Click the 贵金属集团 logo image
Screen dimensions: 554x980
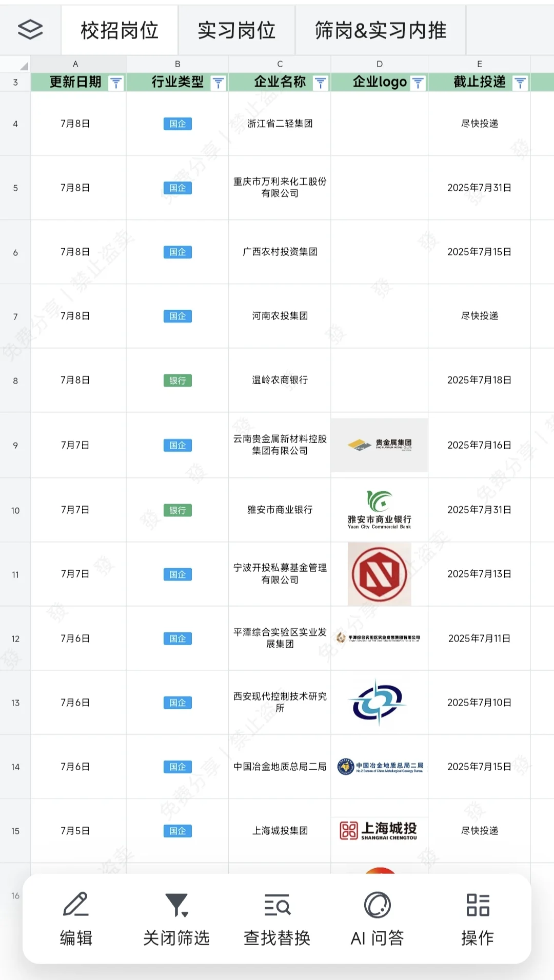380,445
